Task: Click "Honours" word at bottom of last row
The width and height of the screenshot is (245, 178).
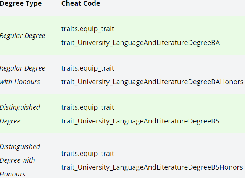Action: pyautogui.click(x=13, y=174)
